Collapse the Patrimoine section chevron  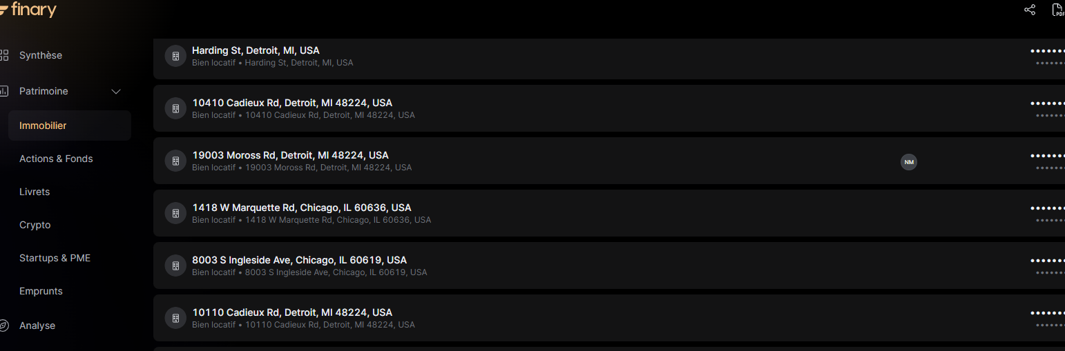116,91
